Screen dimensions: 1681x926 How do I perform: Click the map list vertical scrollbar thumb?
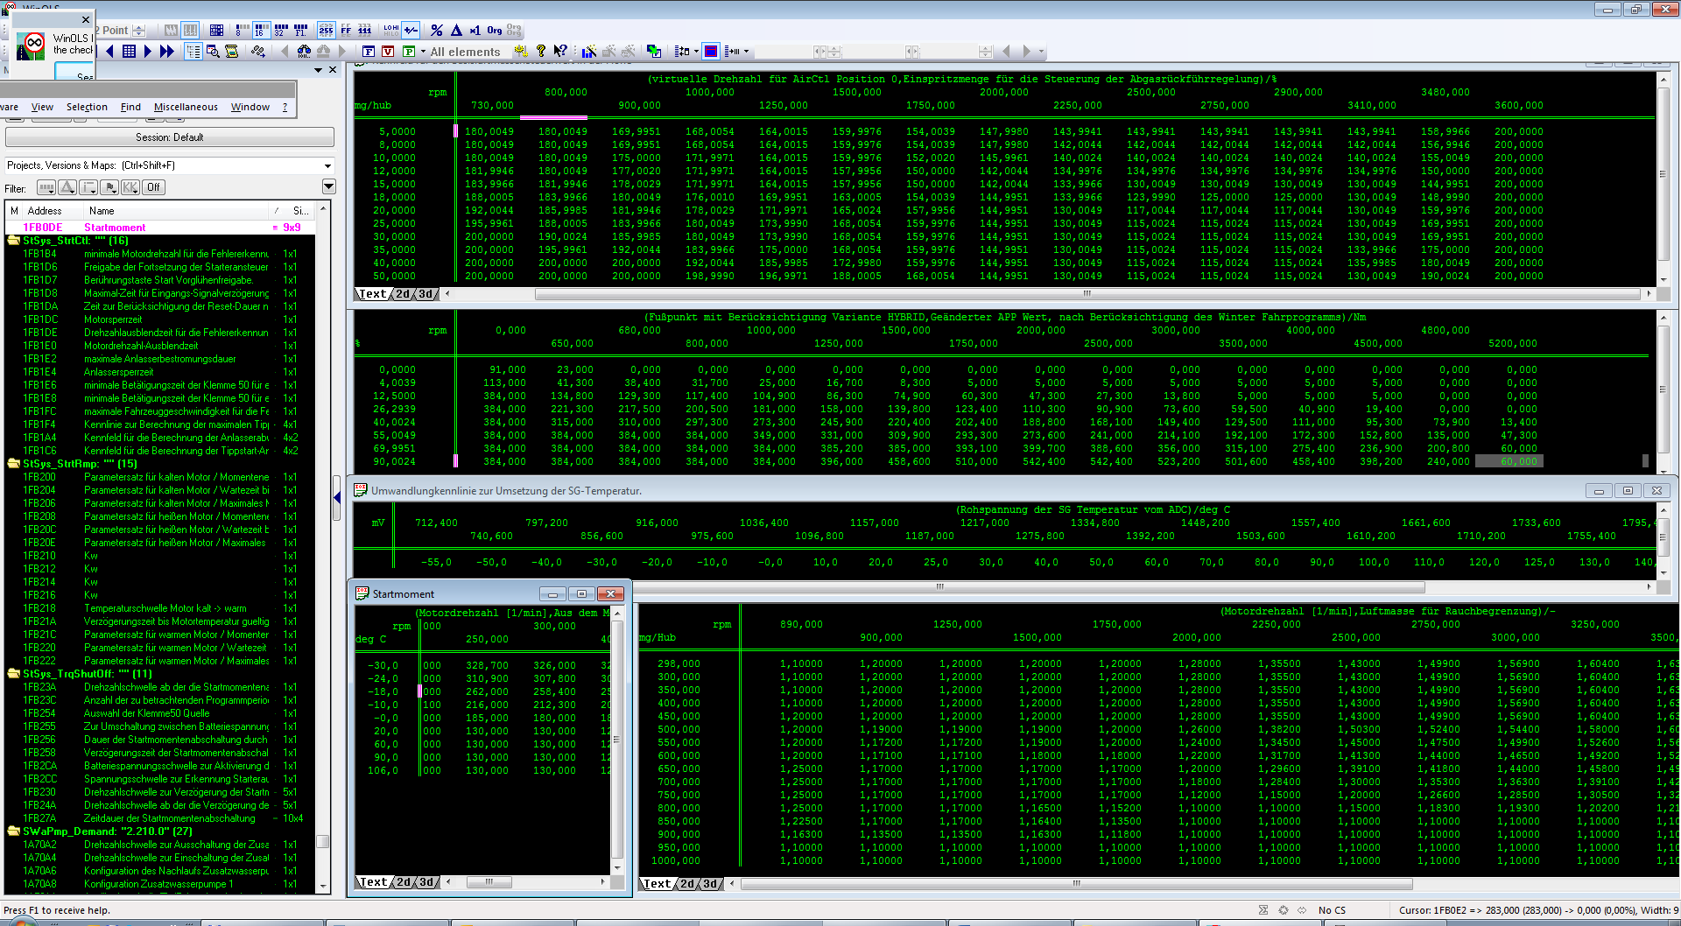(x=323, y=841)
